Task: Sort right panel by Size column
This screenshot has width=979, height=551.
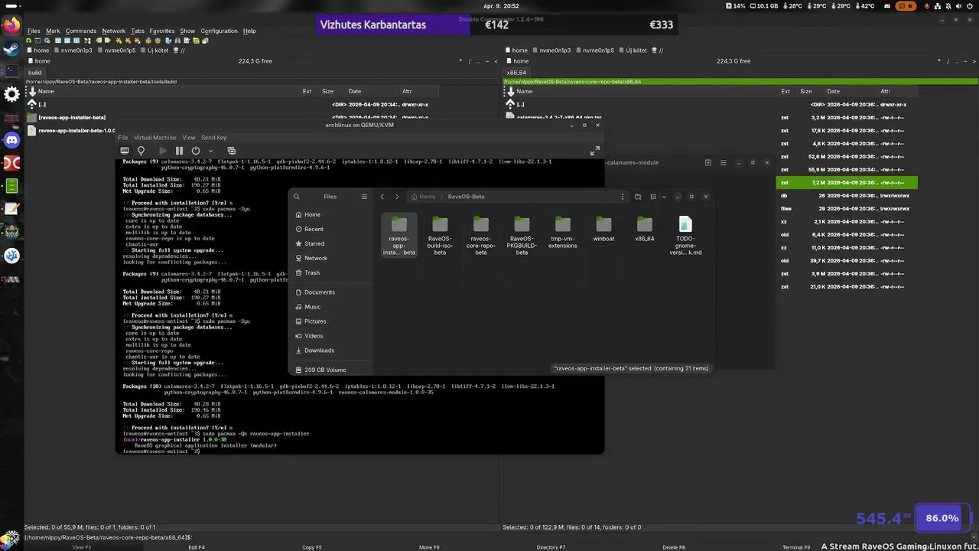Action: pos(806,91)
